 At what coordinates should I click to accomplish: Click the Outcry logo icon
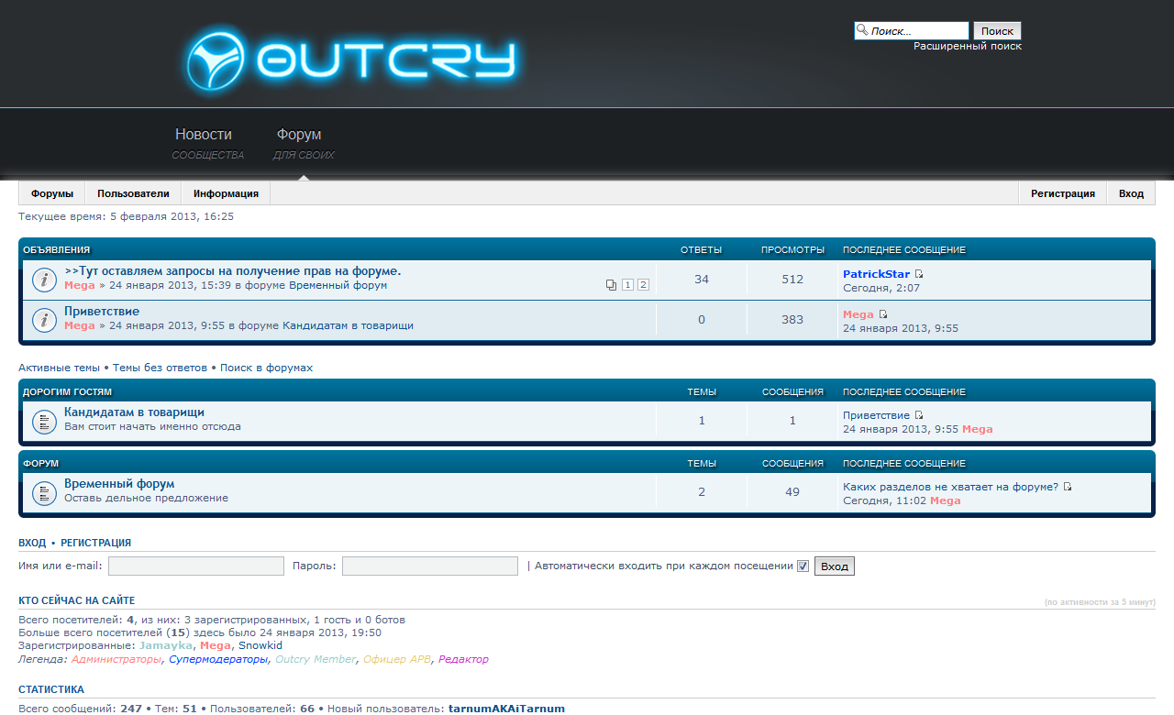click(x=216, y=61)
